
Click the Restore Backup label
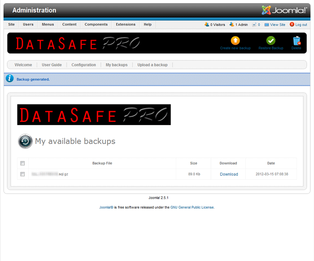point(271,48)
